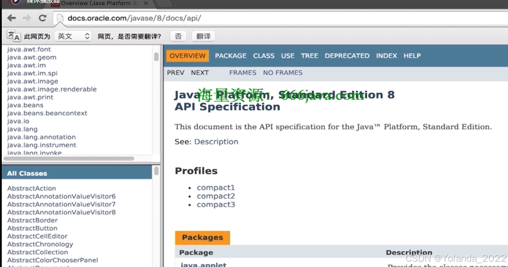Open the INDEX navigation link
Viewport: 508px width, 267px height.
click(x=387, y=56)
